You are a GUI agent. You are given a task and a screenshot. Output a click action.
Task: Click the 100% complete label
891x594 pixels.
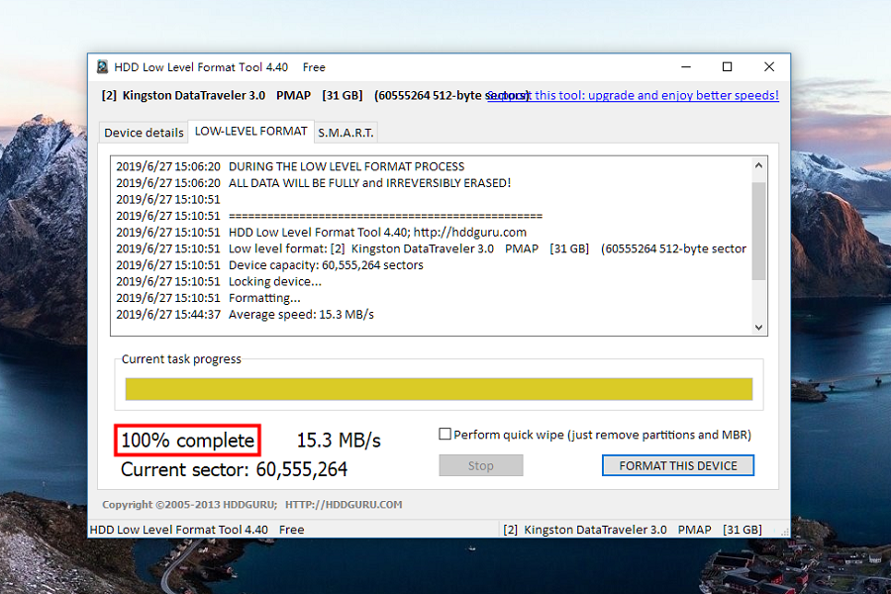[x=186, y=440]
